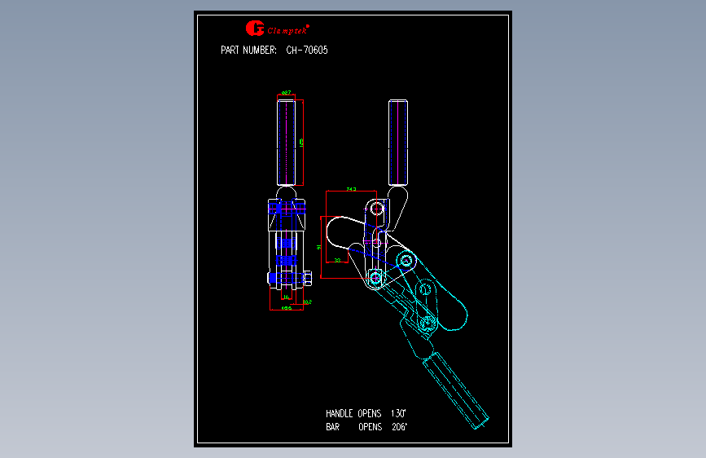Select the "Ø27" diameter dimension label

tap(286, 92)
